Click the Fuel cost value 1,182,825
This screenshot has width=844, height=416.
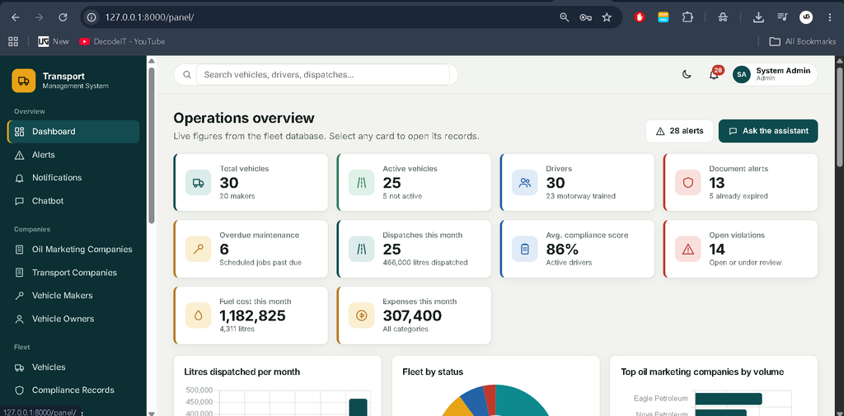coord(252,316)
